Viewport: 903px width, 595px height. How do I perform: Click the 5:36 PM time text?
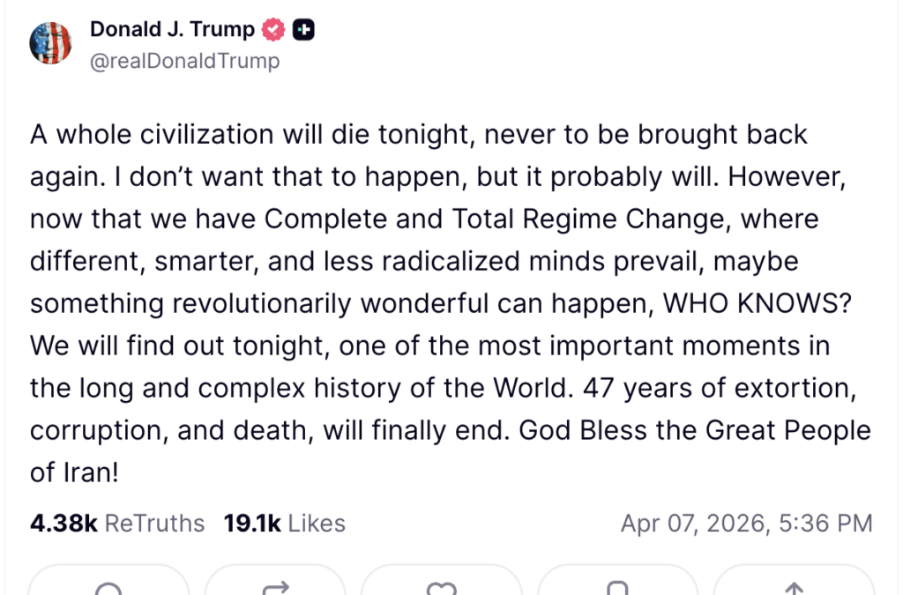(x=826, y=524)
